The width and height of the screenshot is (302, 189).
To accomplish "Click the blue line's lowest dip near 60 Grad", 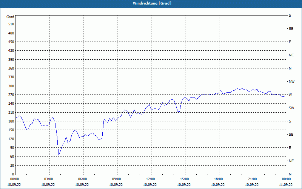I will (59, 155).
